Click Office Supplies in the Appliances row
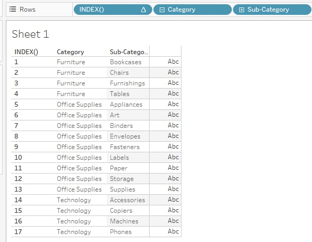Screen dimensions: 312x242 [x=79, y=104]
